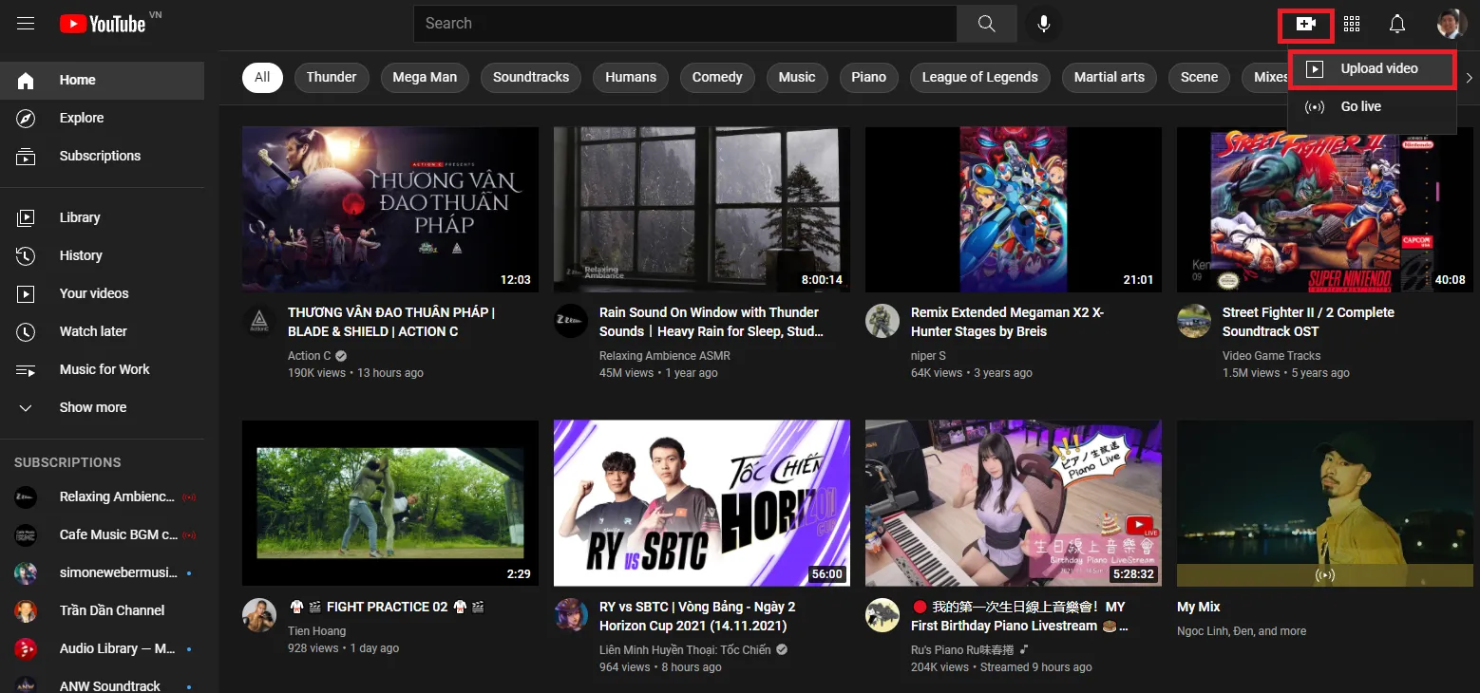Open the account profile avatar
Viewport: 1480px width, 693px height.
coord(1452,24)
